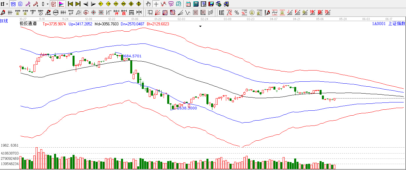Select the crosshair cursor tool
This screenshot has height=170, width=406.
156,4
